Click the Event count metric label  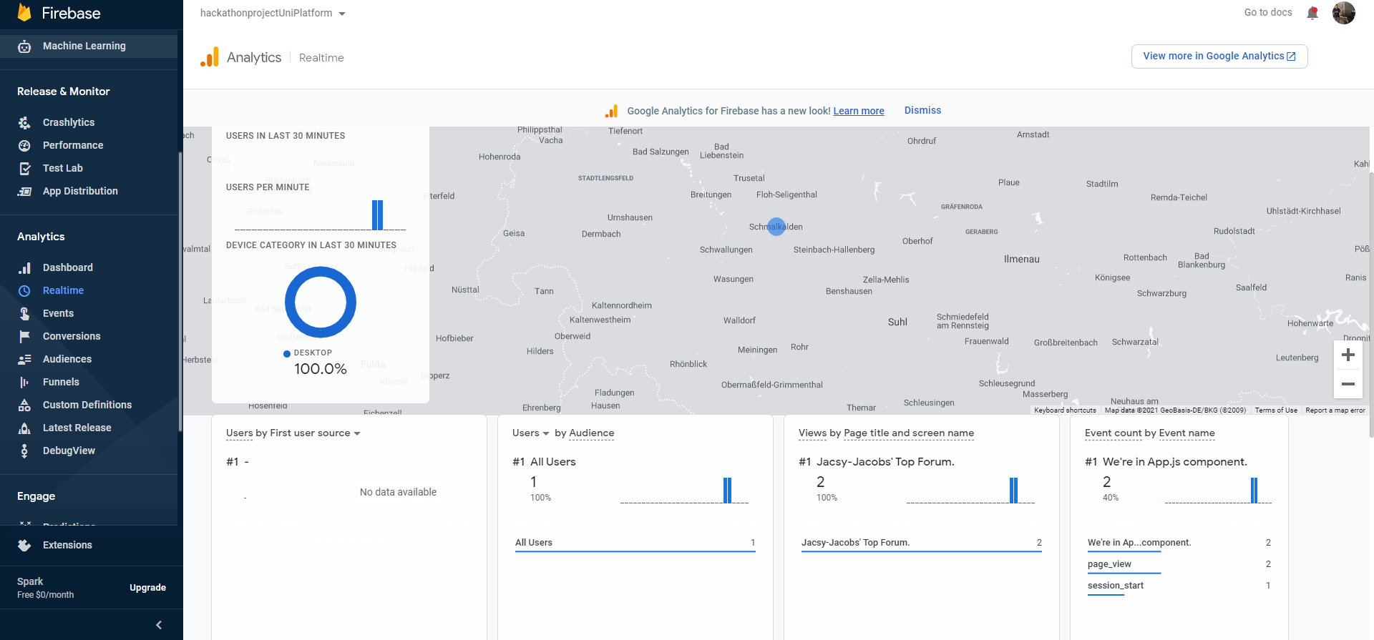click(x=1114, y=433)
